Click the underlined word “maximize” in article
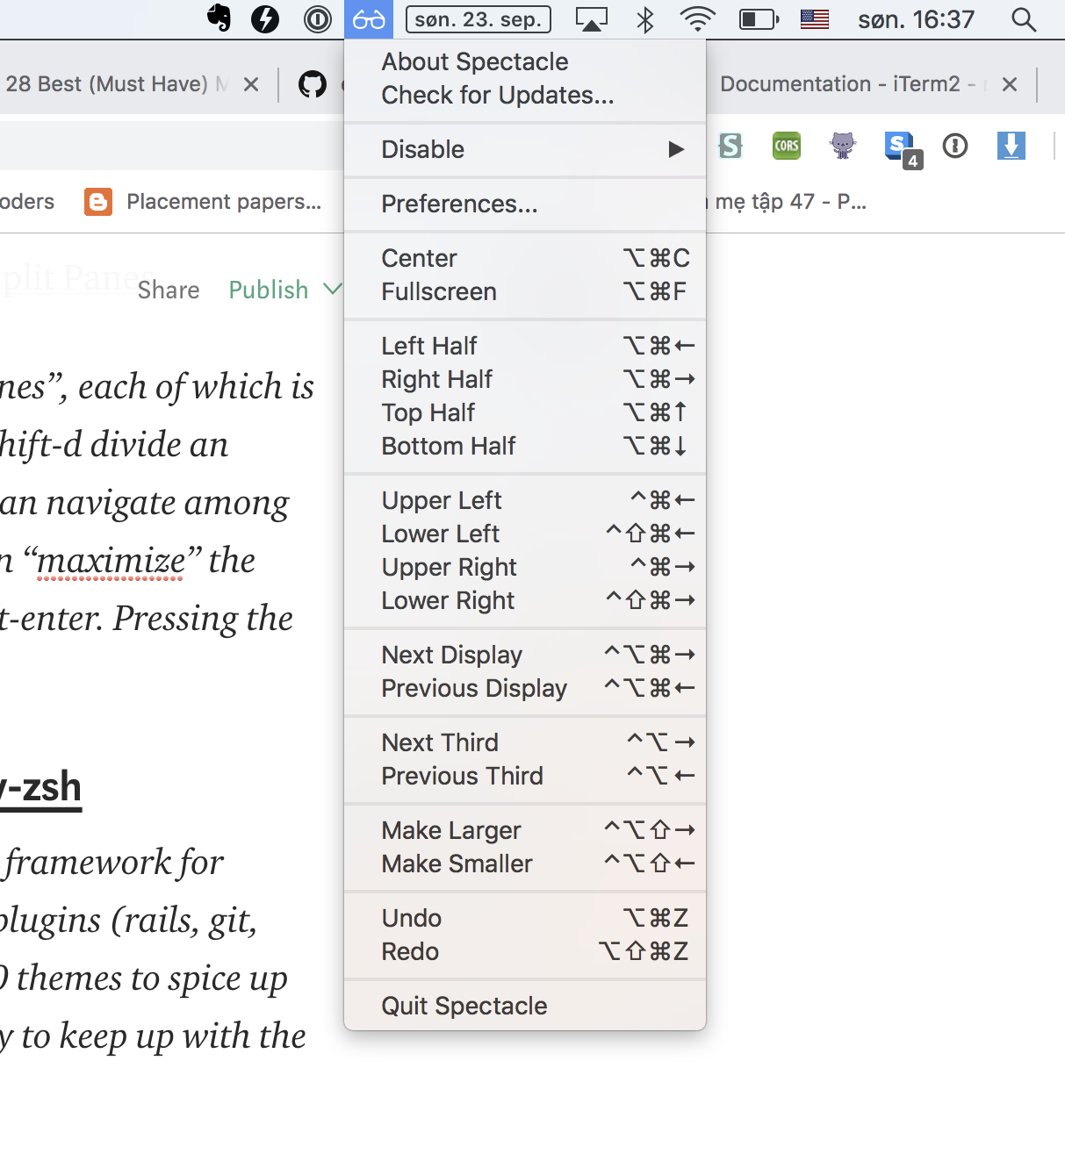This screenshot has width=1065, height=1161. pos(112,560)
